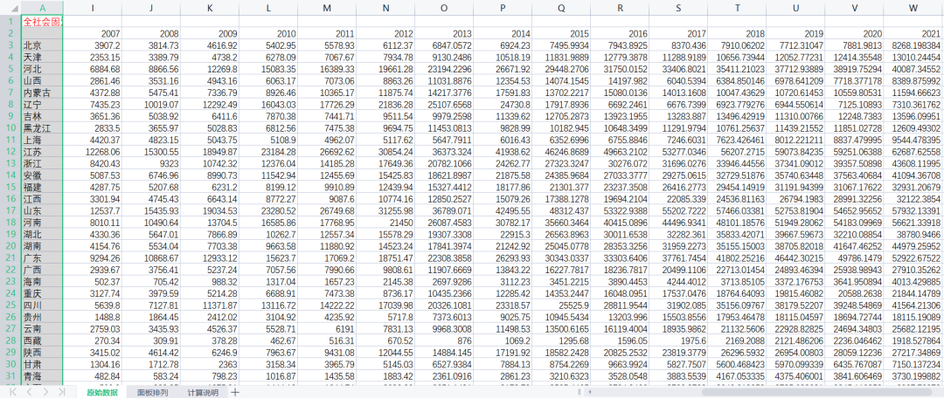Screen dimensions: 944x398
Task: Click the 山东 cell
Action: coord(42,210)
